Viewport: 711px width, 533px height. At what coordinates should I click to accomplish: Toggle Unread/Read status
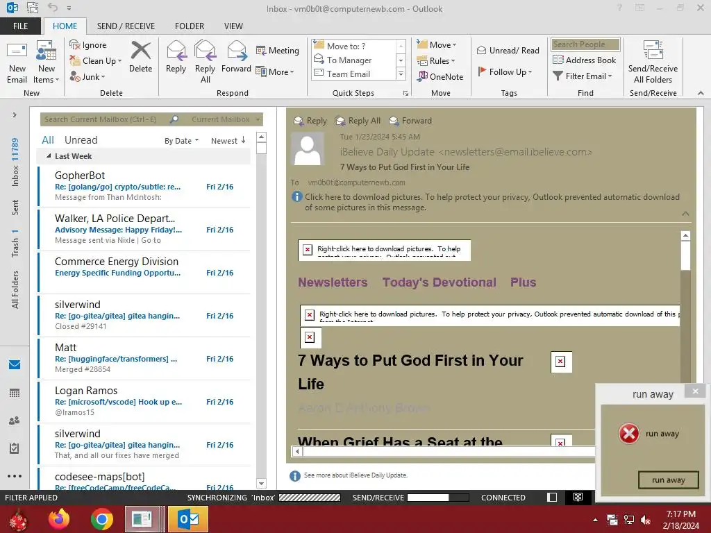[x=508, y=50]
